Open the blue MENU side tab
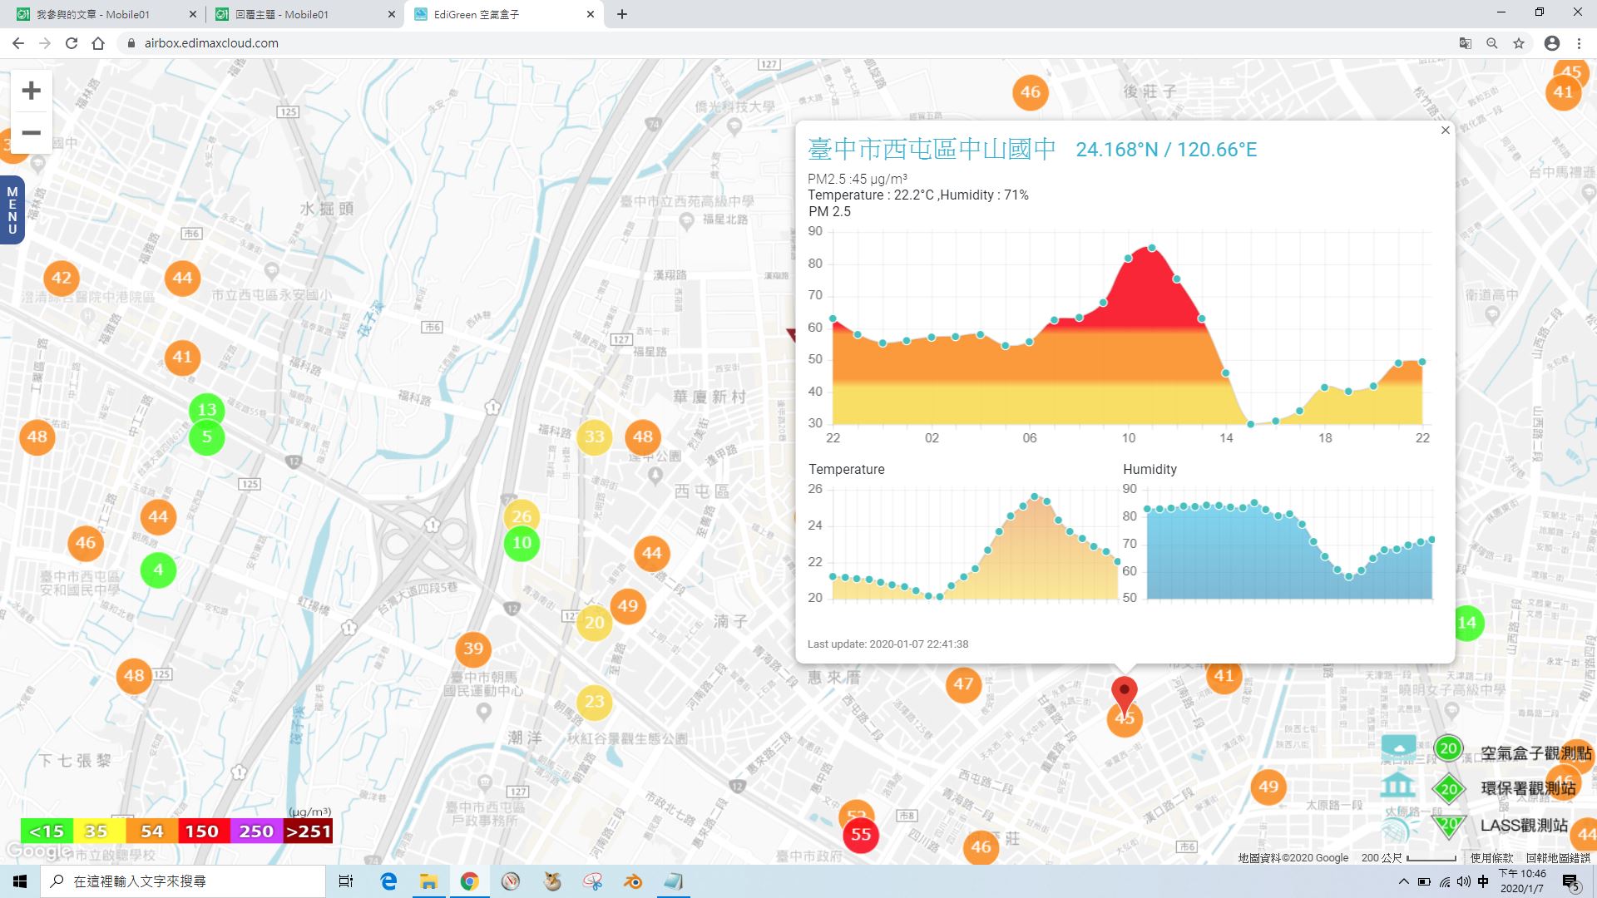Screen dimensions: 1597x898 click(12, 210)
